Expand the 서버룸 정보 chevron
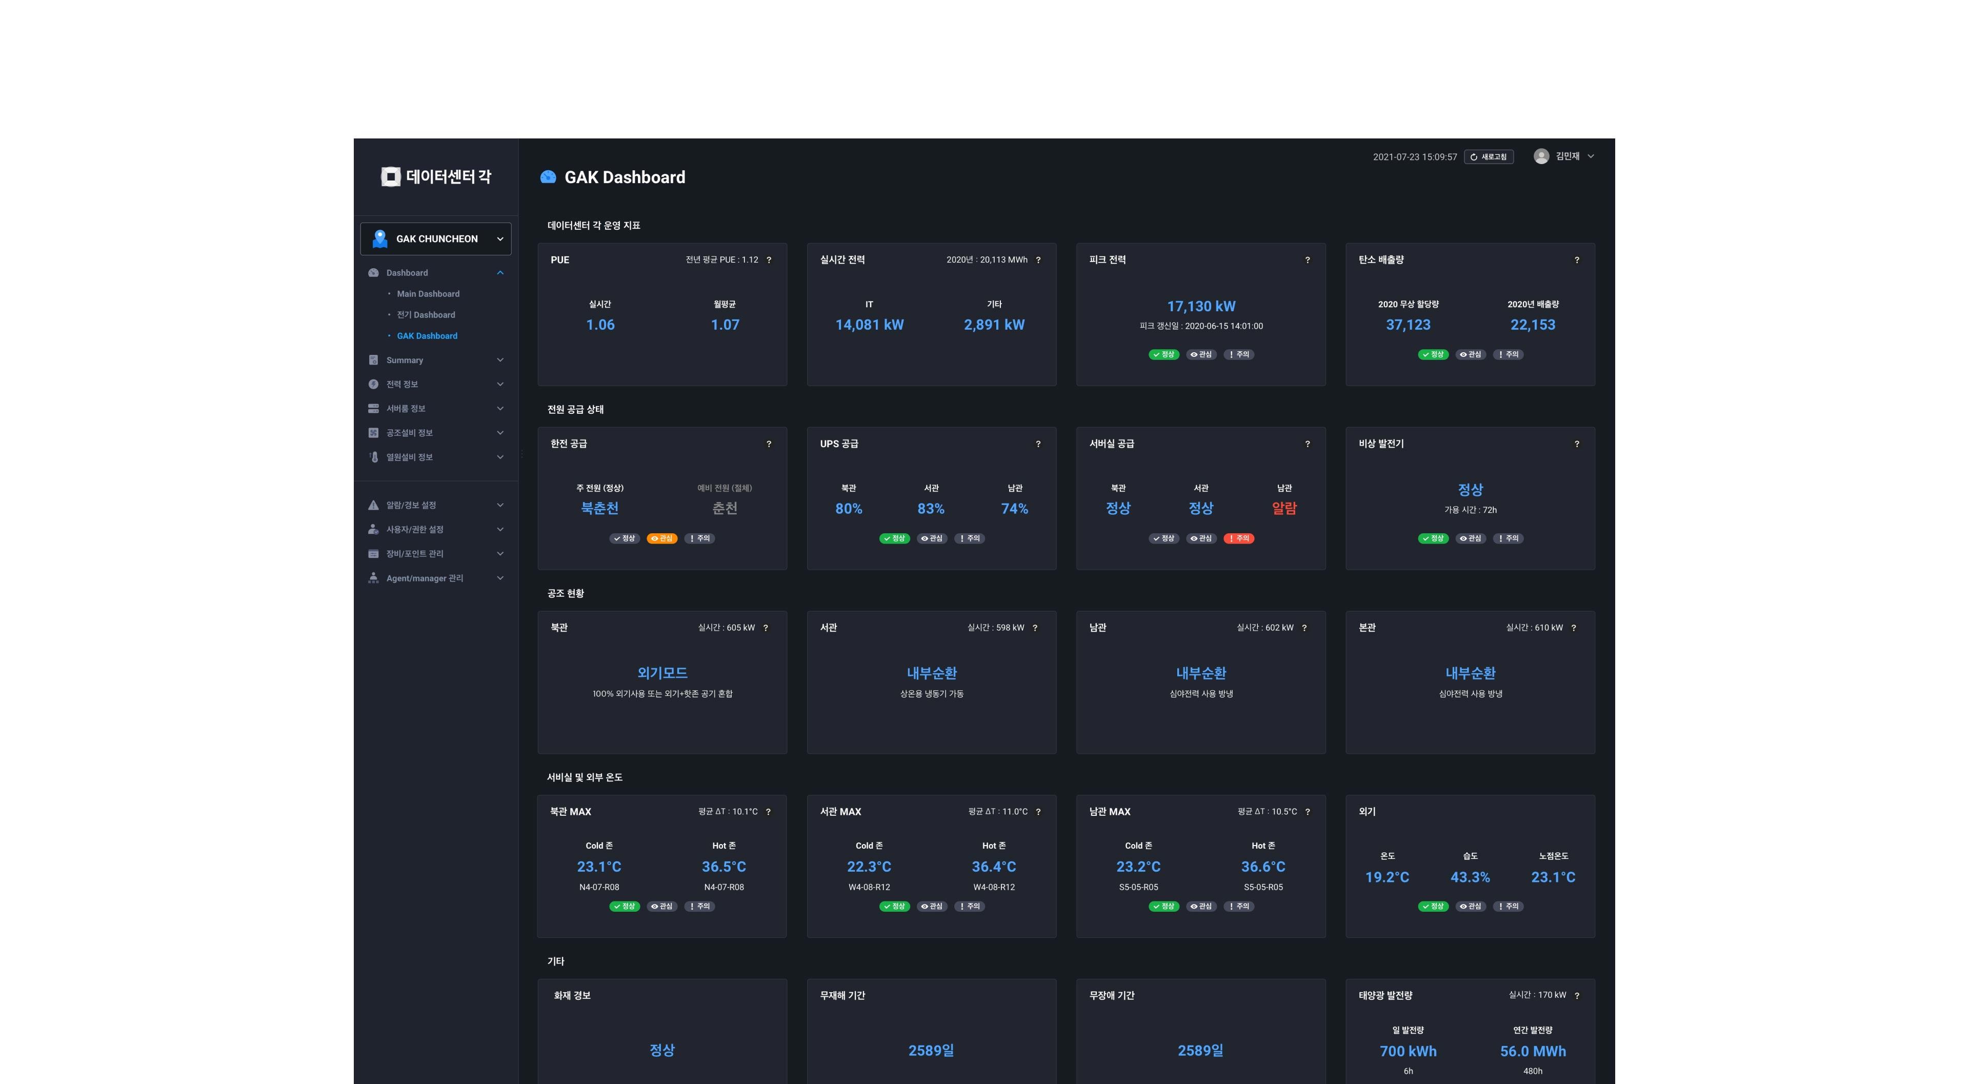The image size is (1969, 1084). coord(500,409)
